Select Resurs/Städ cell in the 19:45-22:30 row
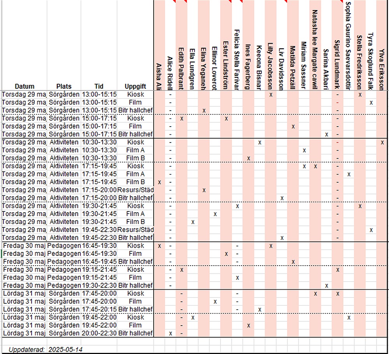Image resolution: width=389 pixels, height=354 pixels. [x=135, y=230]
